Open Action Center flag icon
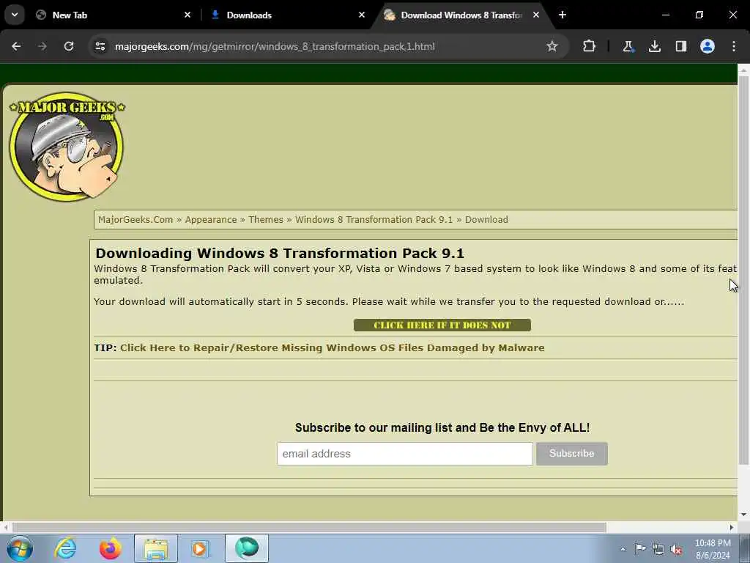The width and height of the screenshot is (750, 563). [x=640, y=549]
